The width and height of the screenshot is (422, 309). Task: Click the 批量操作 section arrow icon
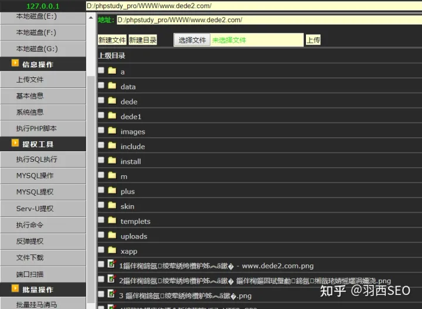click(x=15, y=288)
